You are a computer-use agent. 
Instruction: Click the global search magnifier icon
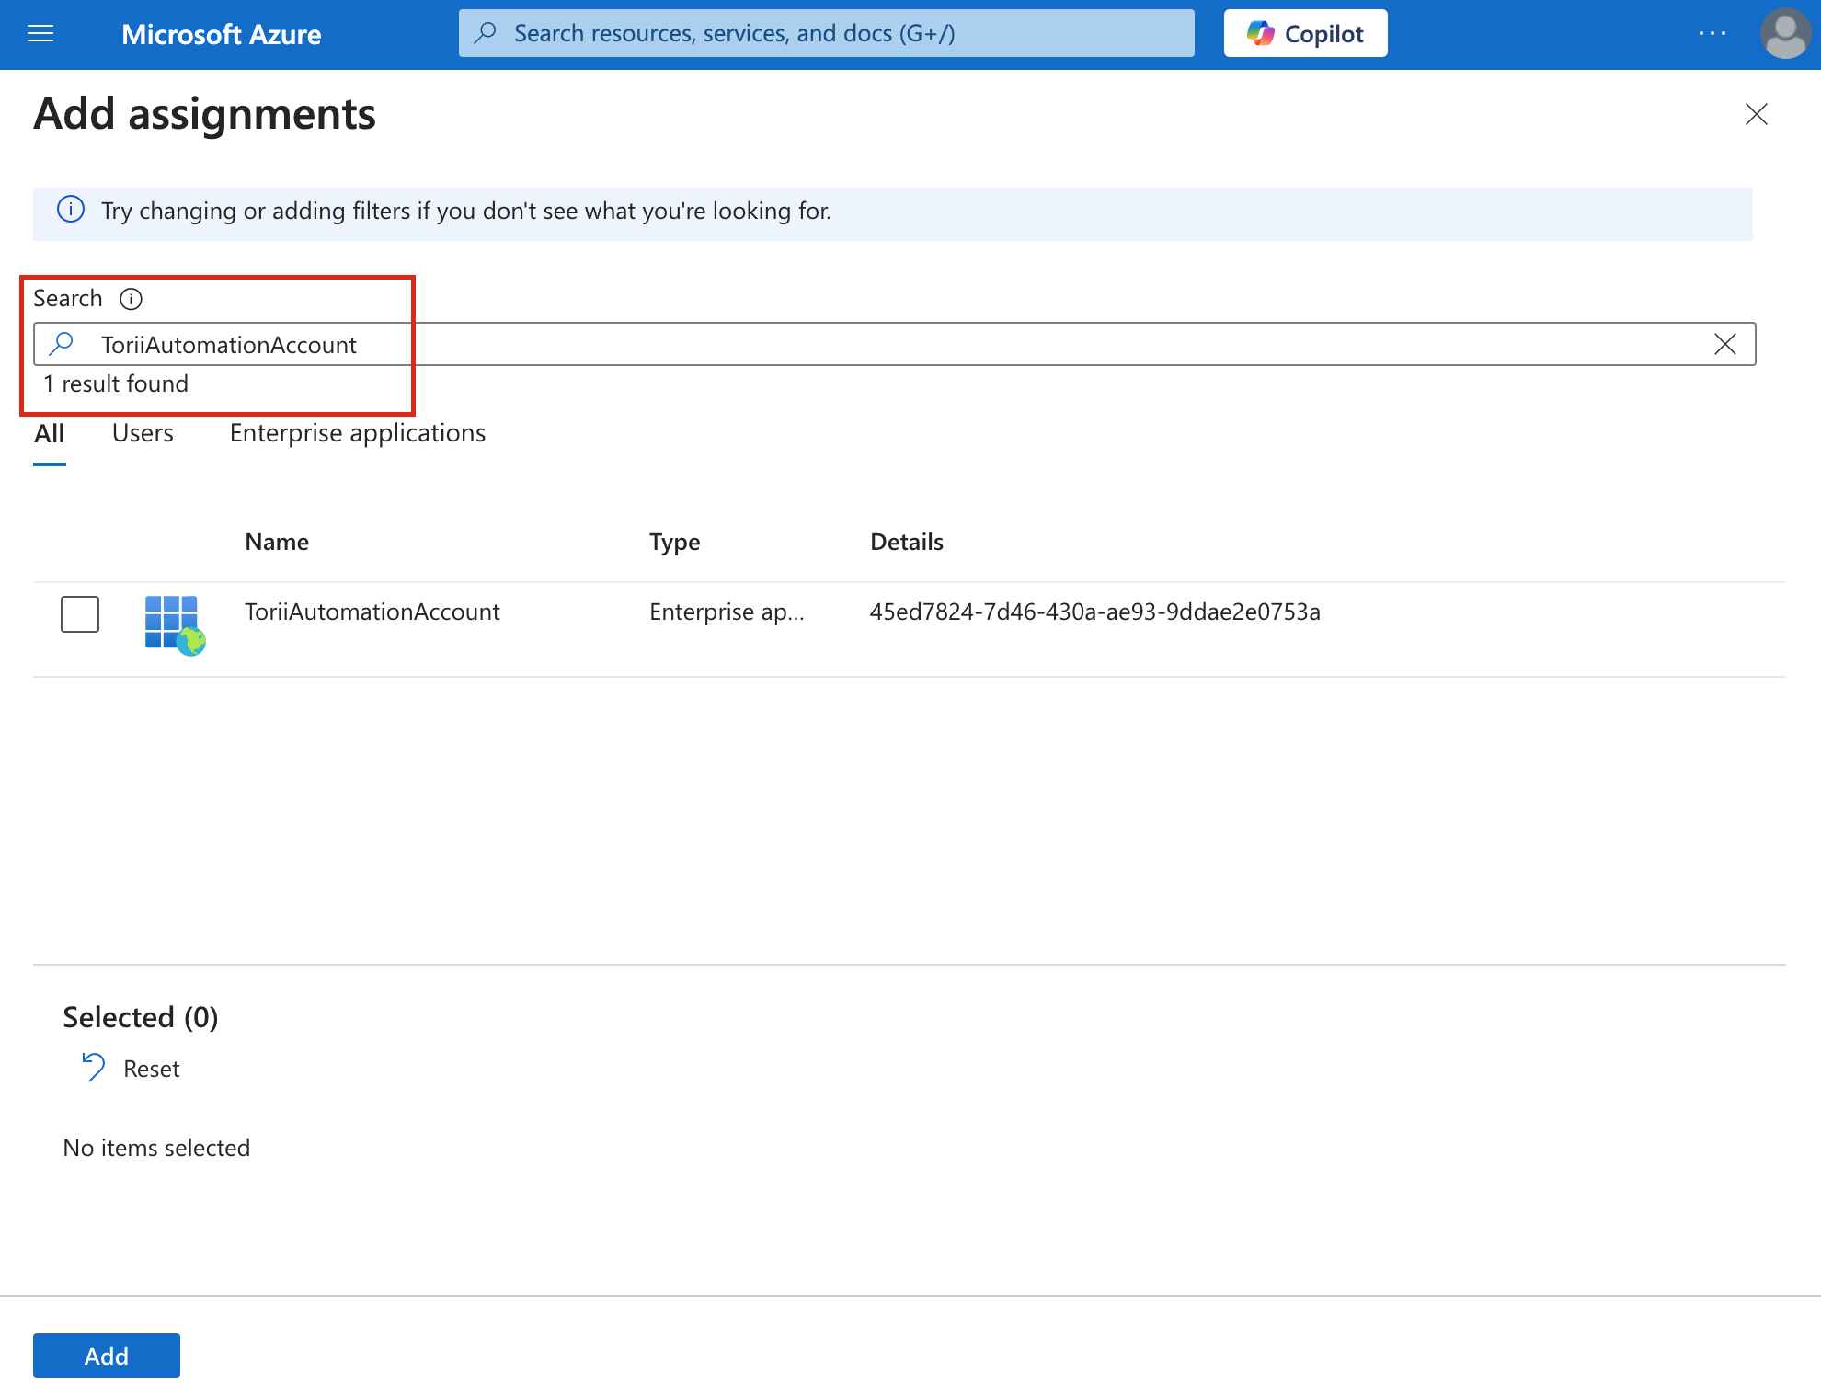click(486, 33)
